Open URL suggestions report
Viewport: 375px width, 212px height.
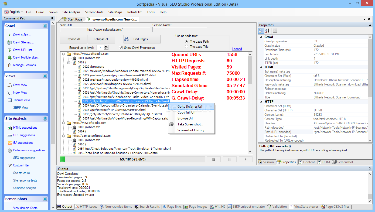pos(24,135)
